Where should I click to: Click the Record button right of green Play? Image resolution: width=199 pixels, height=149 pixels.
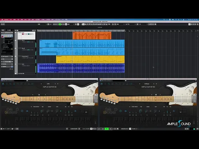(110, 129)
